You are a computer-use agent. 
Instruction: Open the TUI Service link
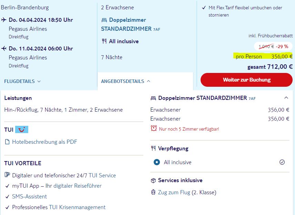[x=102, y=175]
